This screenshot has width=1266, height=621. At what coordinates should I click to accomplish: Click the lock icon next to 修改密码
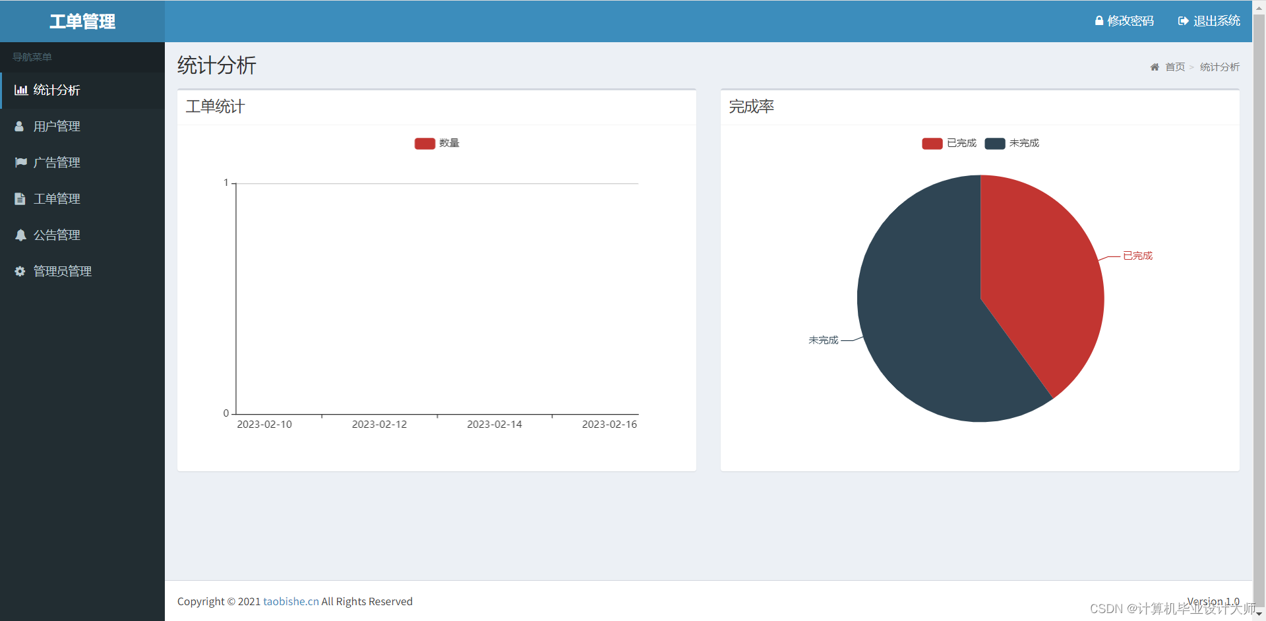click(x=1099, y=21)
